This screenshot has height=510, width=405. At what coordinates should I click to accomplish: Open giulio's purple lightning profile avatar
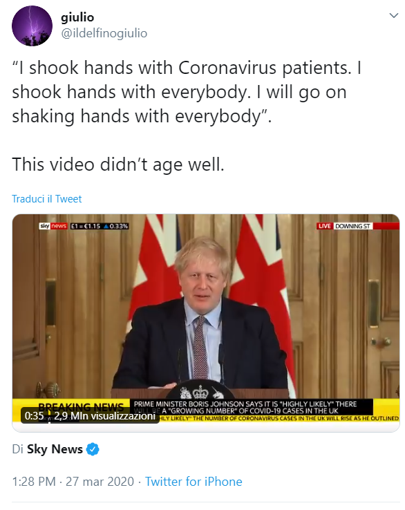[32, 26]
